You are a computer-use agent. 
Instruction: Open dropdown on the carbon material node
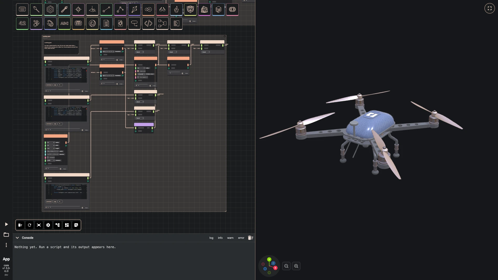140,52
